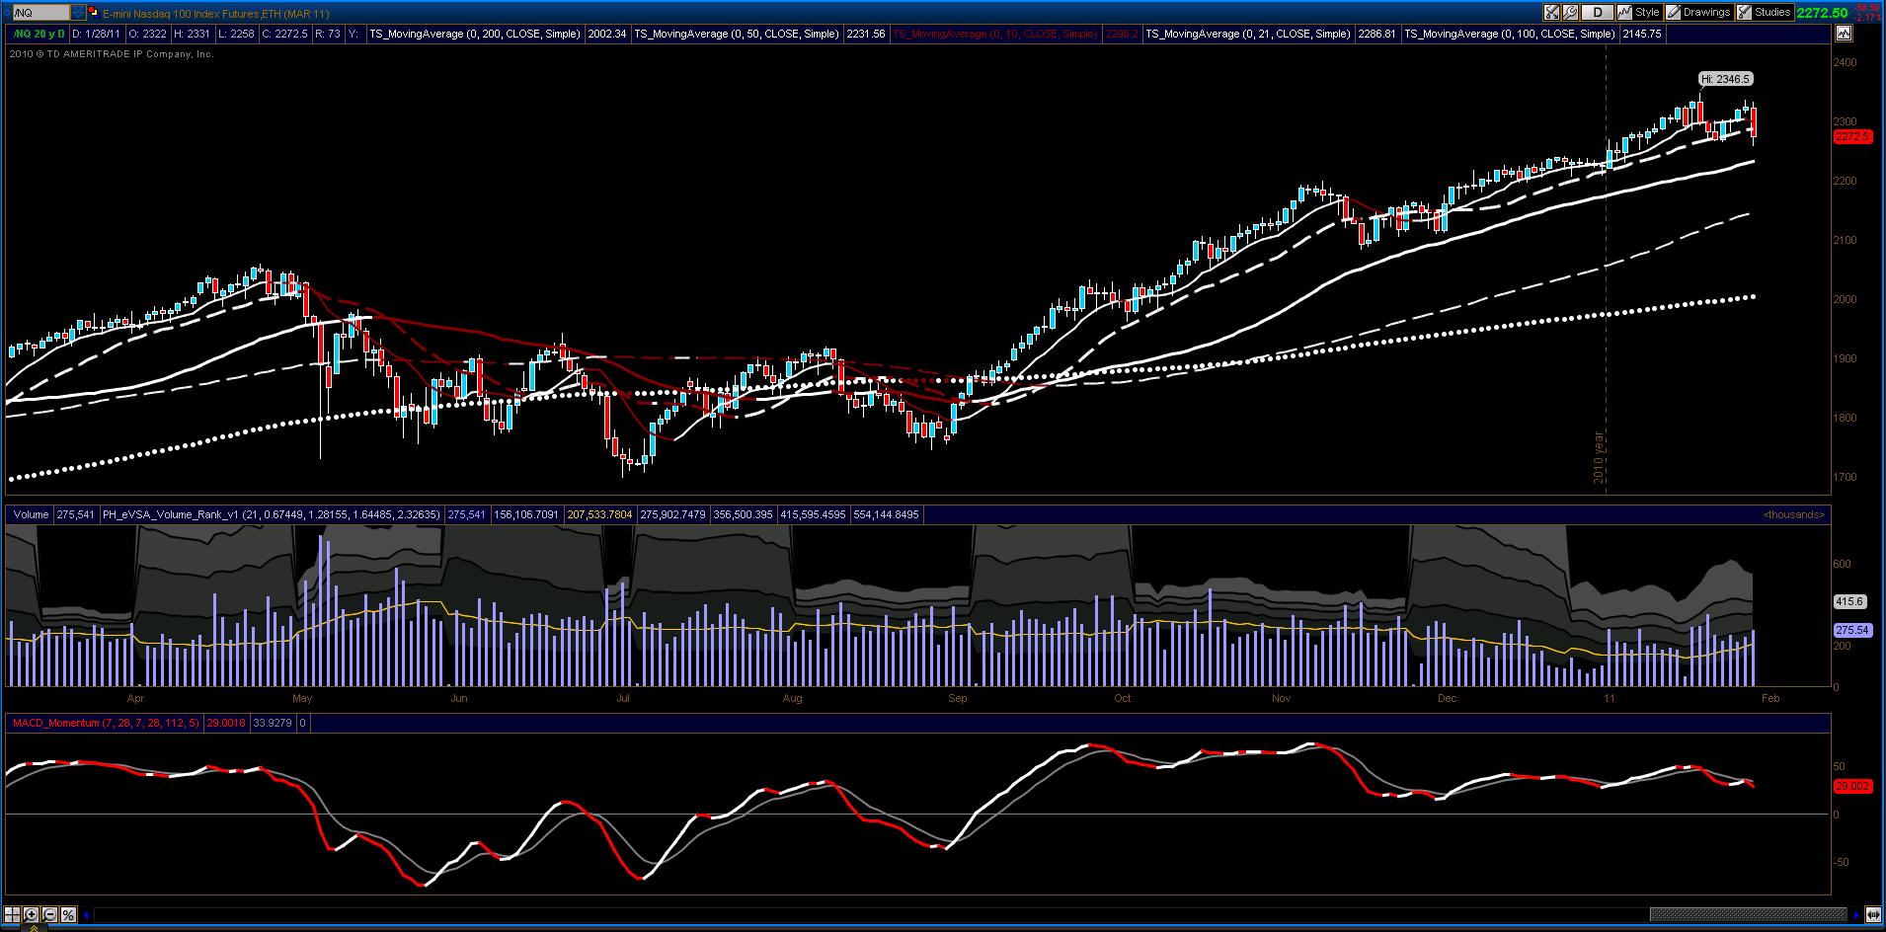Click the 2002.34 moving average value
1886x932 pixels.
(606, 34)
